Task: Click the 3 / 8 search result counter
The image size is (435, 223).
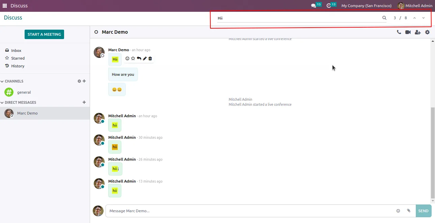Action: [400, 18]
